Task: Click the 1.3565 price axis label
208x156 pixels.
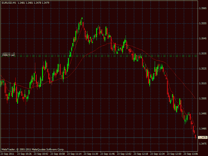Action: pyautogui.click(x=203, y=8)
